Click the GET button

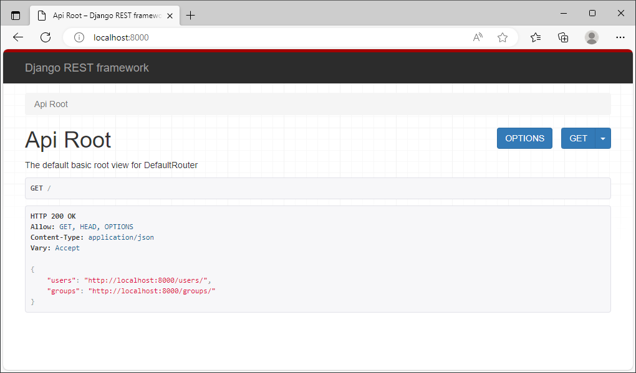point(578,138)
